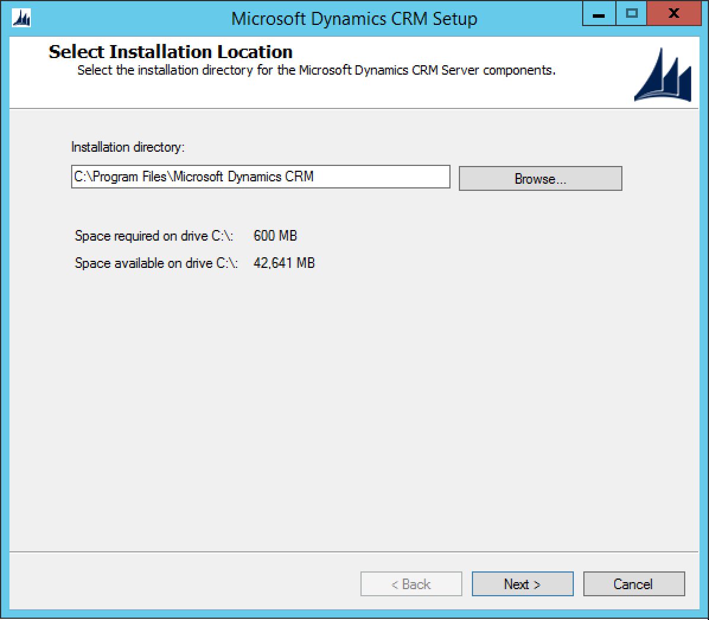Click the Browse... button
Screen dimensions: 709x620
(x=540, y=178)
